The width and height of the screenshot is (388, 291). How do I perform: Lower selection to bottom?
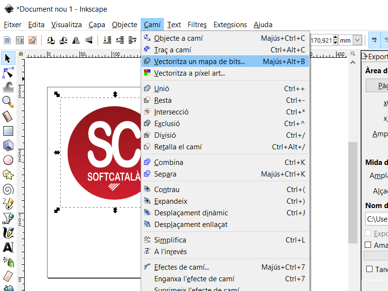(x=107, y=40)
